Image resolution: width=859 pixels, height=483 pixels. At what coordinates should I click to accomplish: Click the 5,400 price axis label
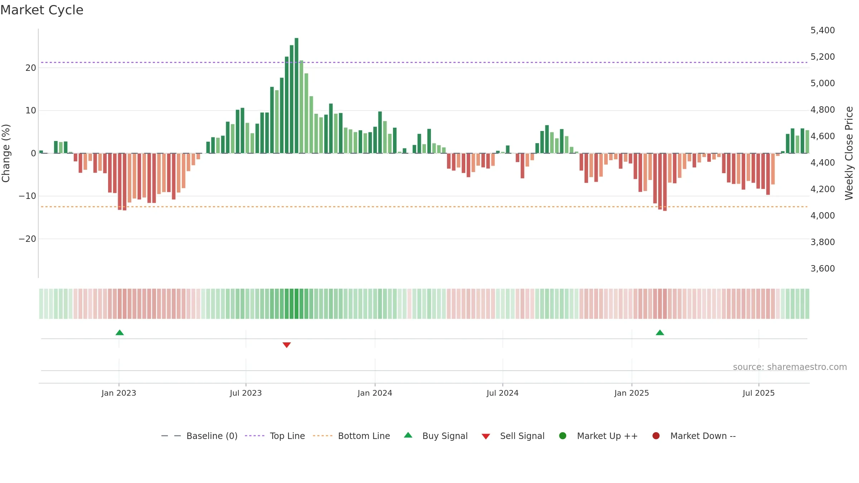(x=822, y=30)
